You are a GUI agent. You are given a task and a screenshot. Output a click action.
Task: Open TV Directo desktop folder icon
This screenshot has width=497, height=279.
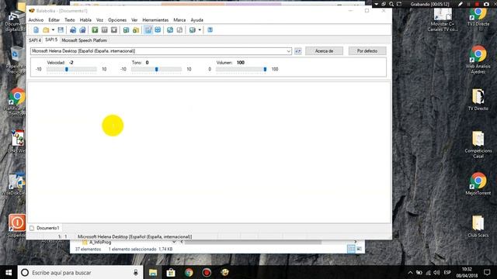pyautogui.click(x=478, y=100)
